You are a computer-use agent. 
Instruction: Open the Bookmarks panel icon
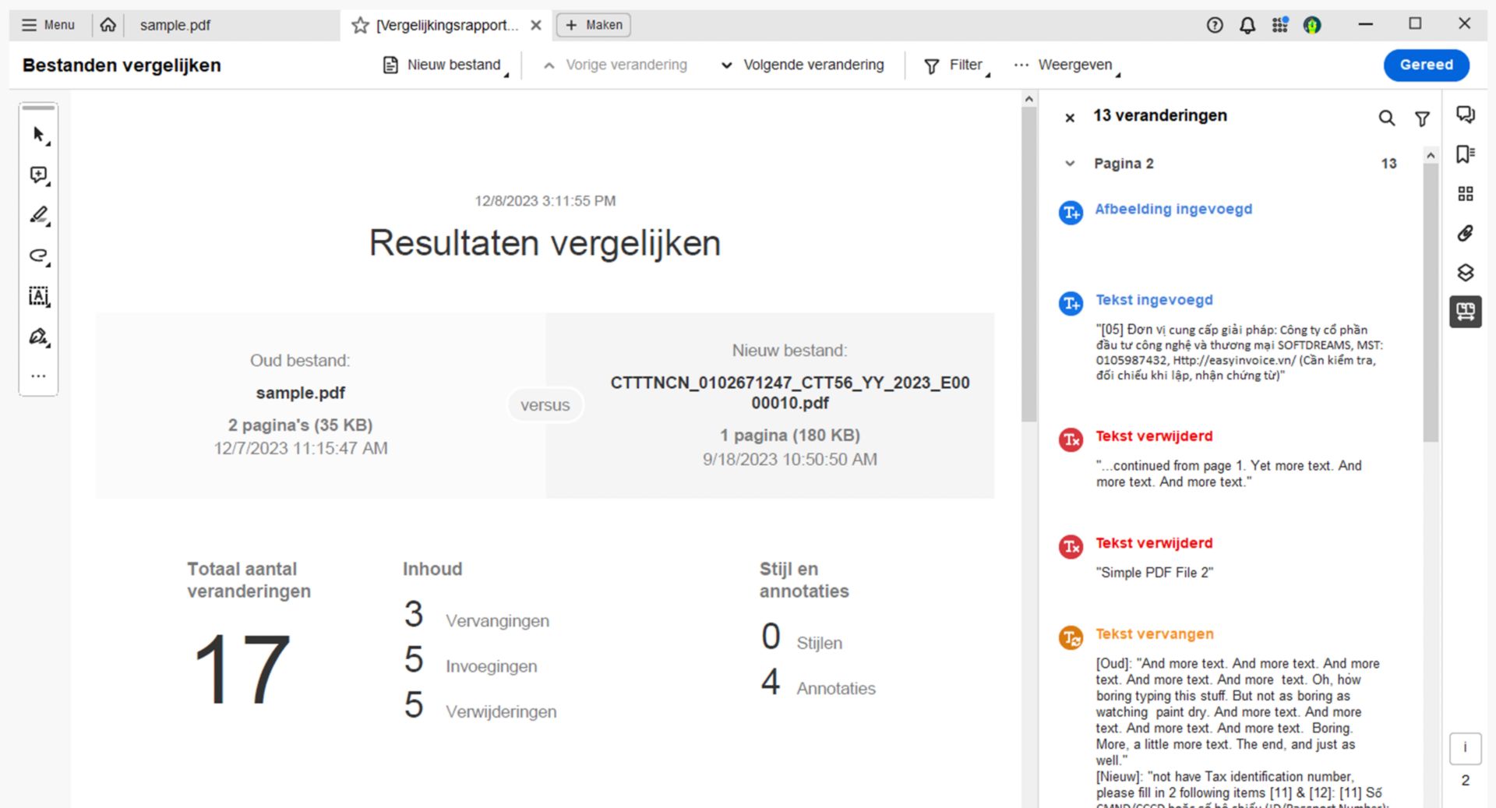(1466, 154)
